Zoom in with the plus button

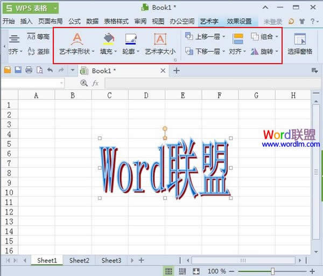(x=312, y=271)
